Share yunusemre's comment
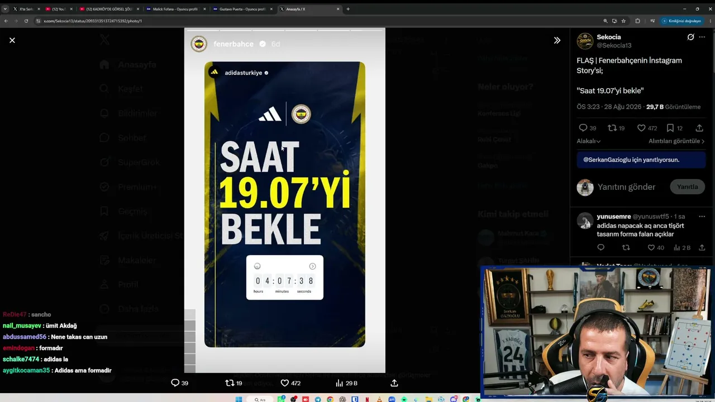 pyautogui.click(x=702, y=247)
